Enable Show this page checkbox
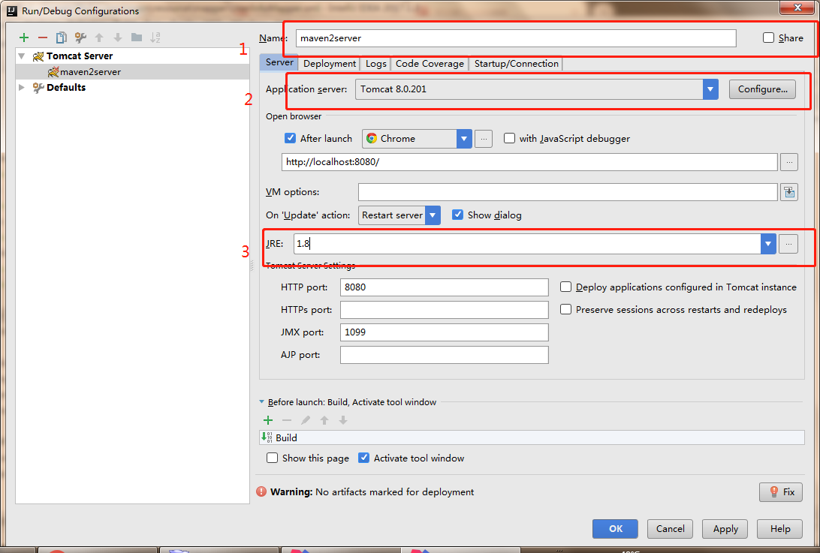 (272, 458)
